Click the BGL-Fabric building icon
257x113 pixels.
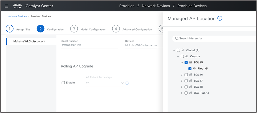click(190, 93)
